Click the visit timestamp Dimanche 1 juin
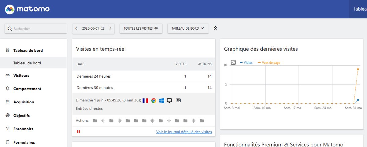Image resolution: width=367 pixels, height=147 pixels. tap(109, 100)
